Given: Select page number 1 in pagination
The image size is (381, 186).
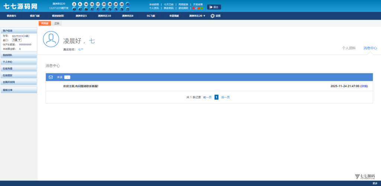Looking at the screenshot, I should (x=216, y=97).
